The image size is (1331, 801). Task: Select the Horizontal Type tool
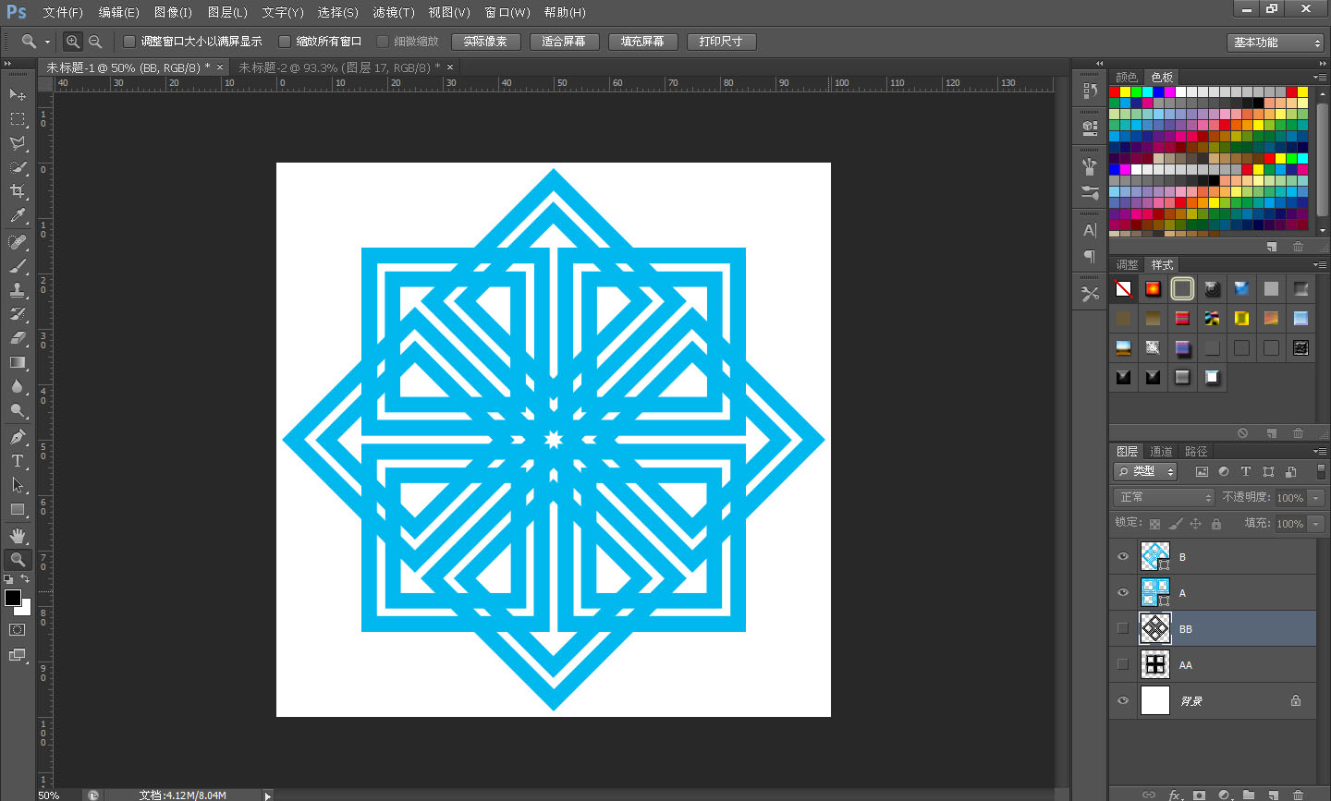17,460
